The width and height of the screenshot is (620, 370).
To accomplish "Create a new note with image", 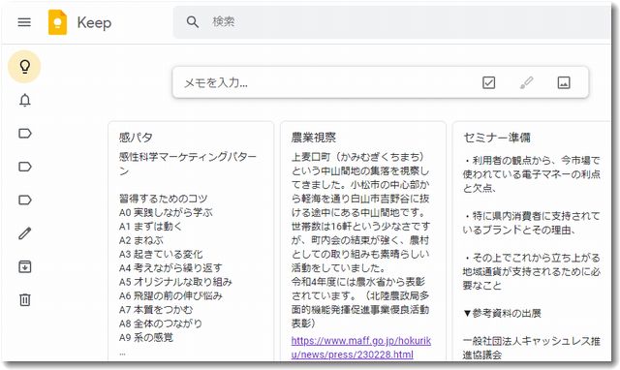I will point(564,82).
